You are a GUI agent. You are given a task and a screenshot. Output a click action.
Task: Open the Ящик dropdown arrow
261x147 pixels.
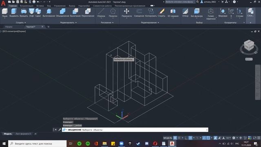tap(4, 18)
